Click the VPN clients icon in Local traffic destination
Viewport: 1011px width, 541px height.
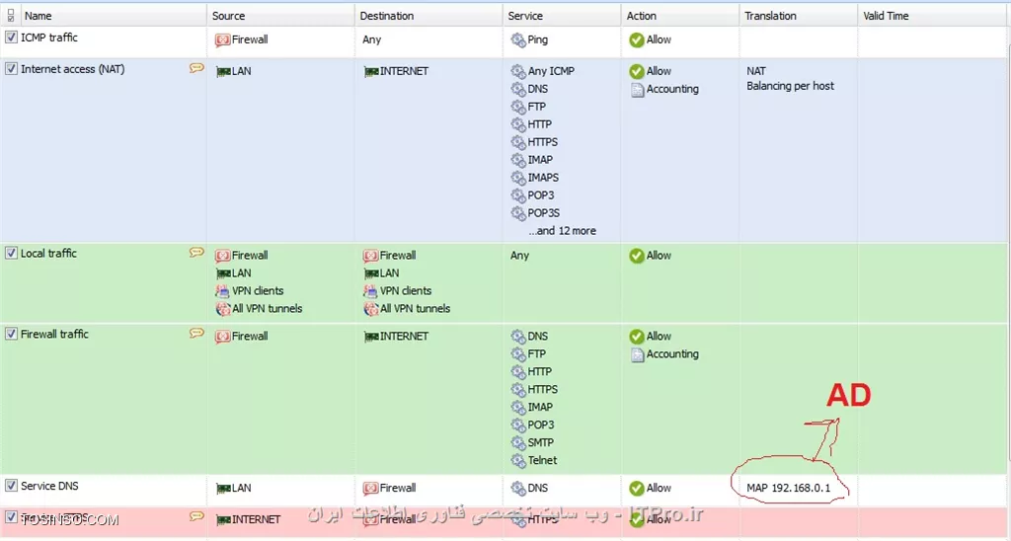[371, 291]
